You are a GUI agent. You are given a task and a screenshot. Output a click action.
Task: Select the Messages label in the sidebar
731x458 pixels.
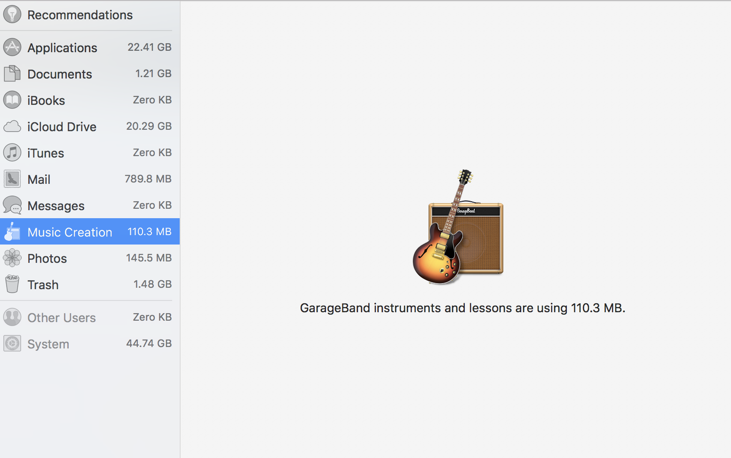tap(56, 206)
